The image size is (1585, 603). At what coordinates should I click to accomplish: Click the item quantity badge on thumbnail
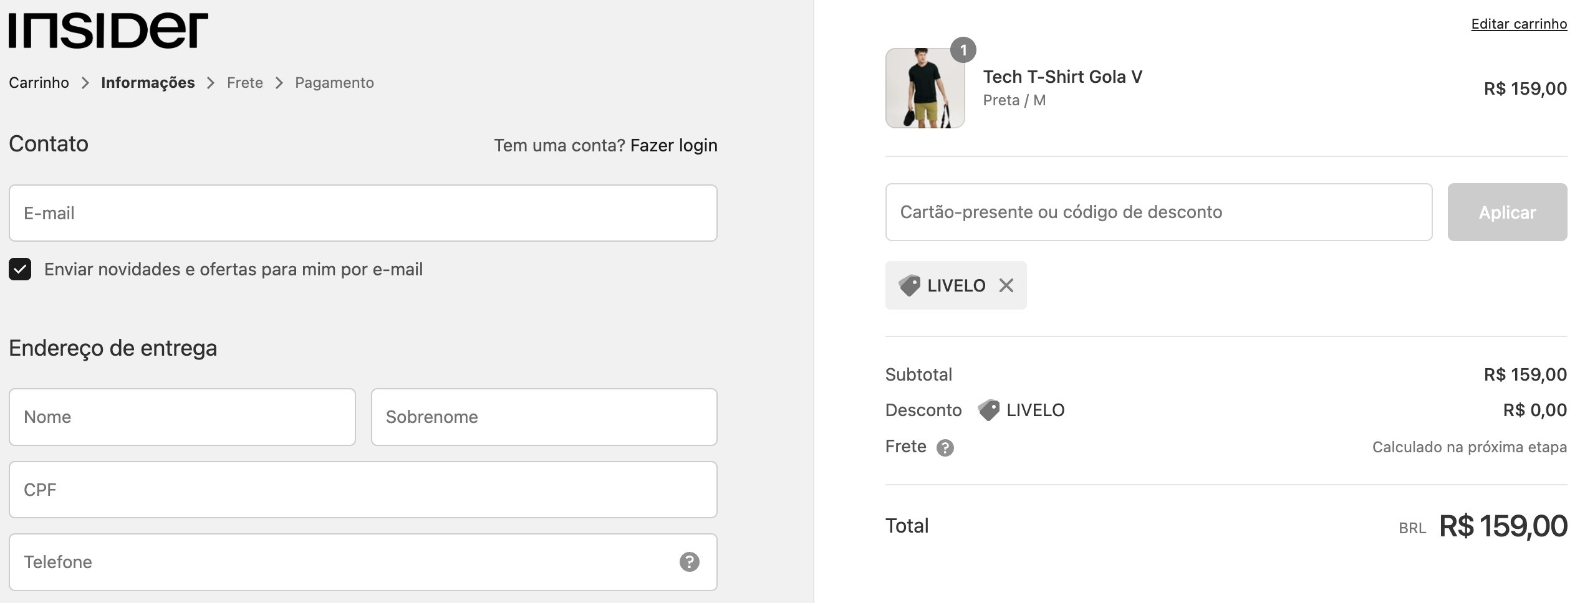pos(963,50)
